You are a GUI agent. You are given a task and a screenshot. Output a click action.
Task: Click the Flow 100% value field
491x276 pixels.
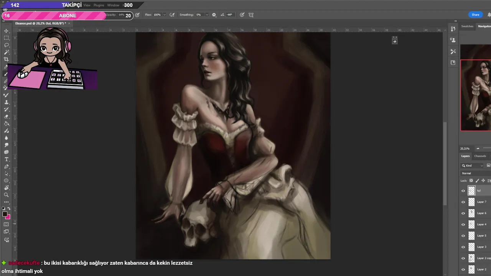[157, 15]
